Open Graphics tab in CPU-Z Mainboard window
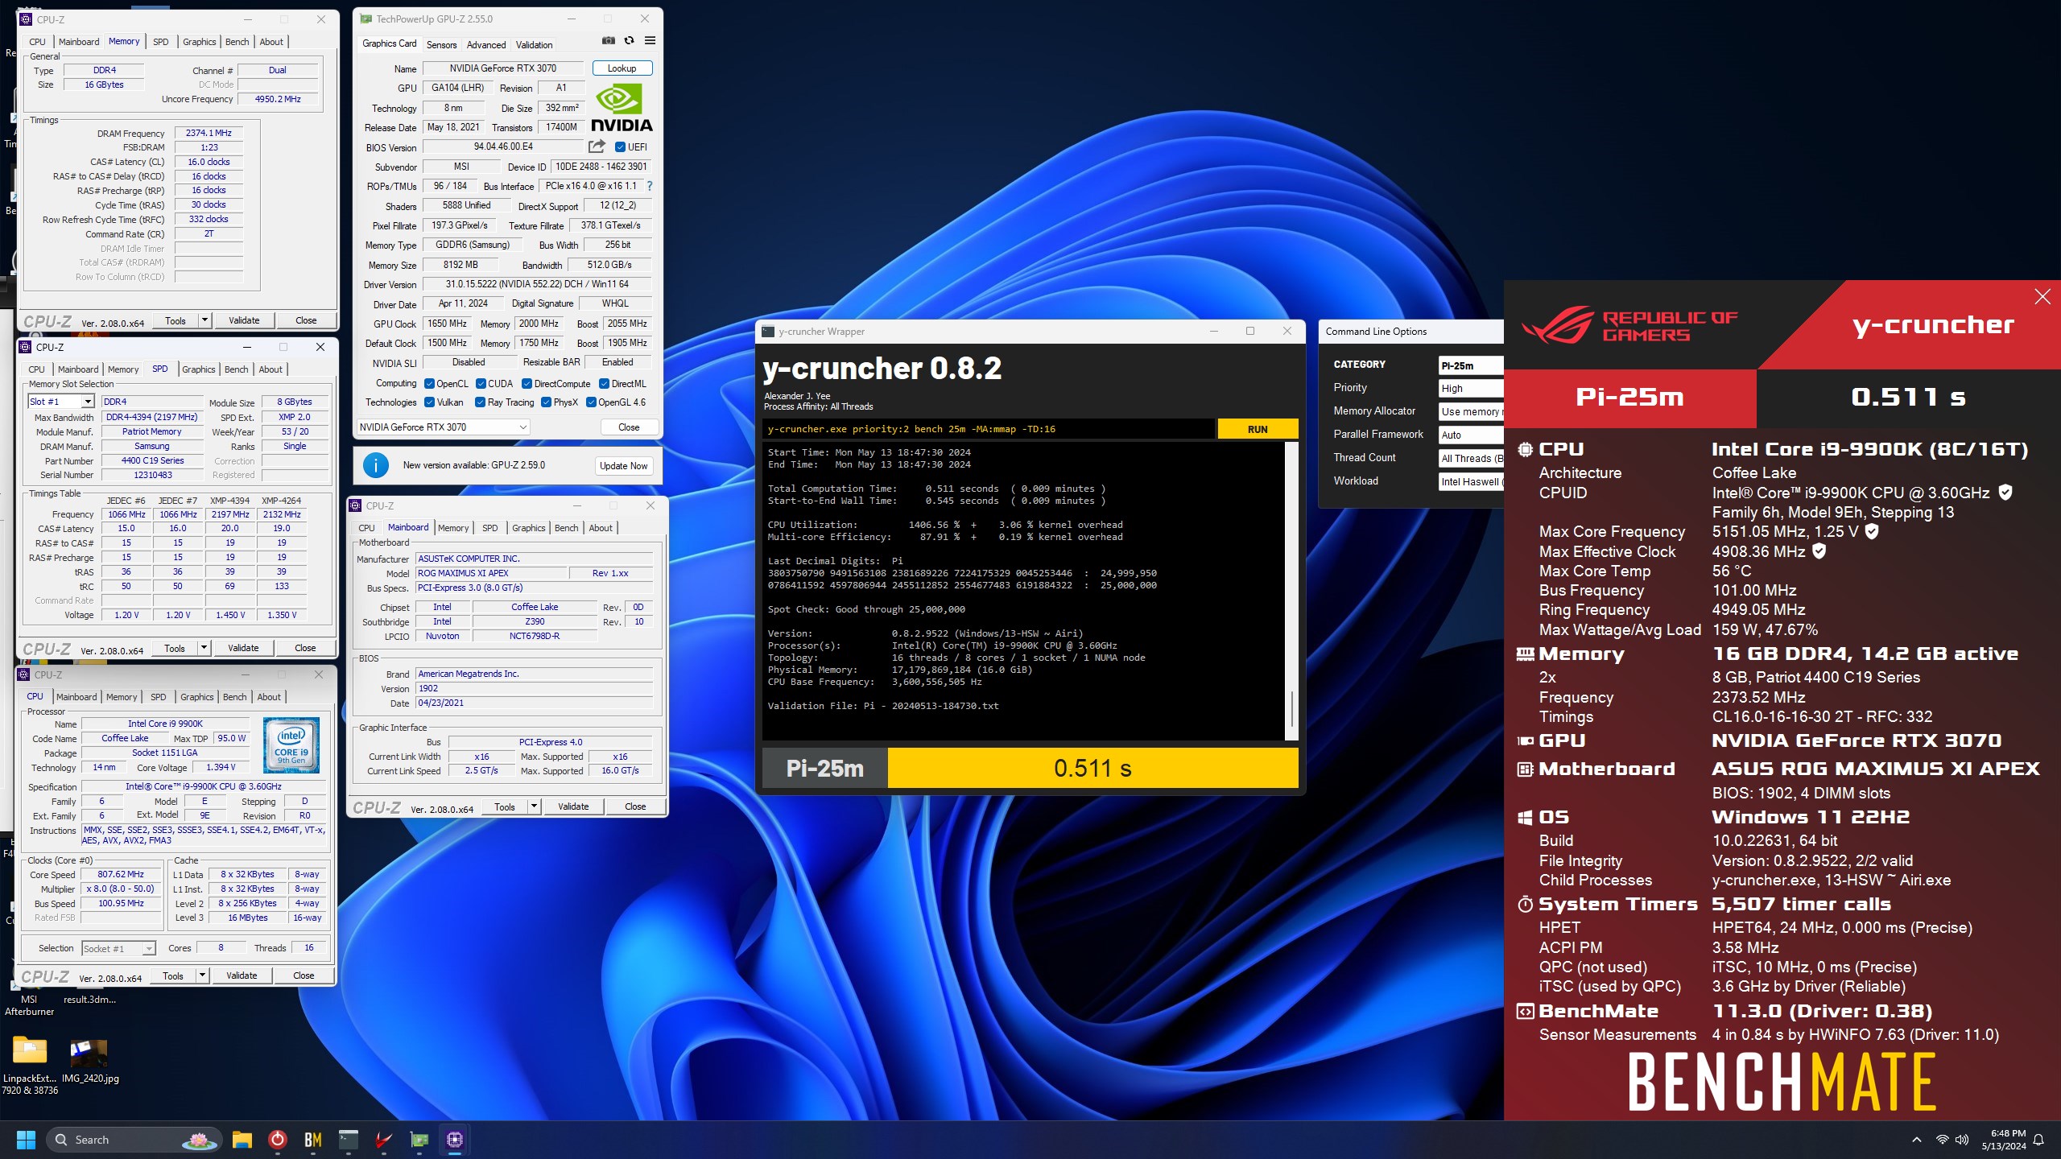 [528, 528]
